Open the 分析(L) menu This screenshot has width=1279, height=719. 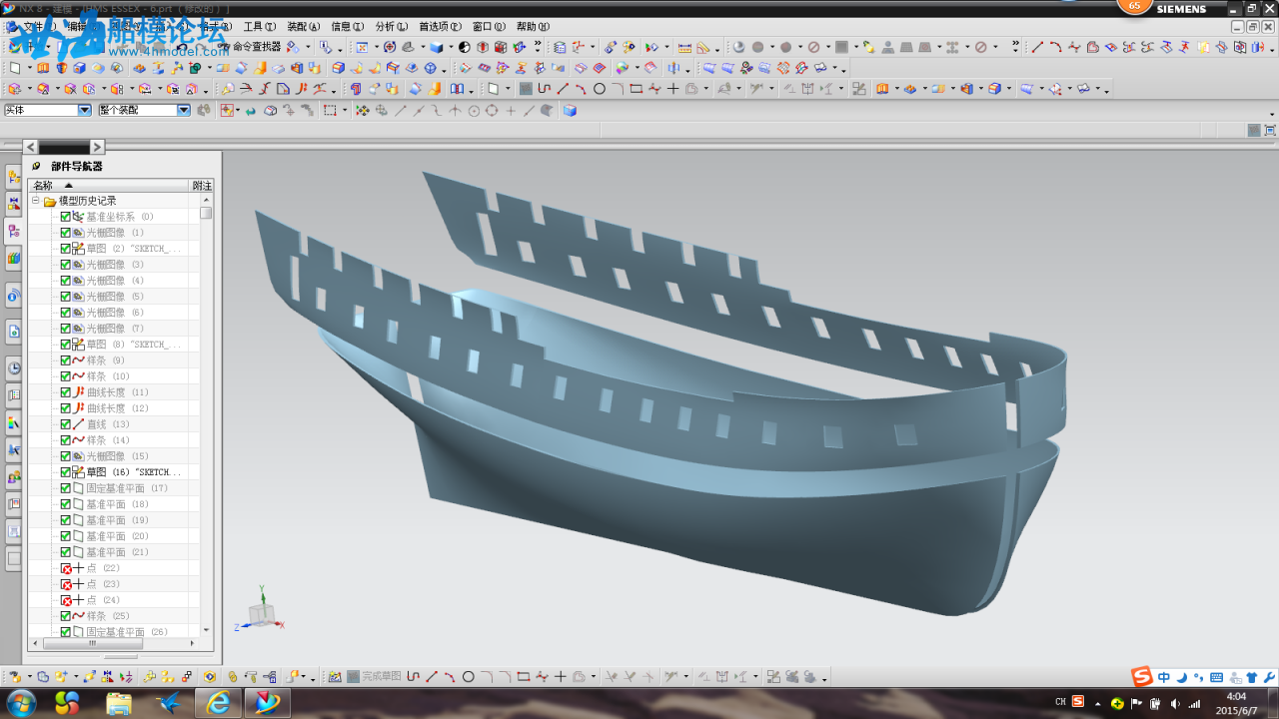pos(391,27)
